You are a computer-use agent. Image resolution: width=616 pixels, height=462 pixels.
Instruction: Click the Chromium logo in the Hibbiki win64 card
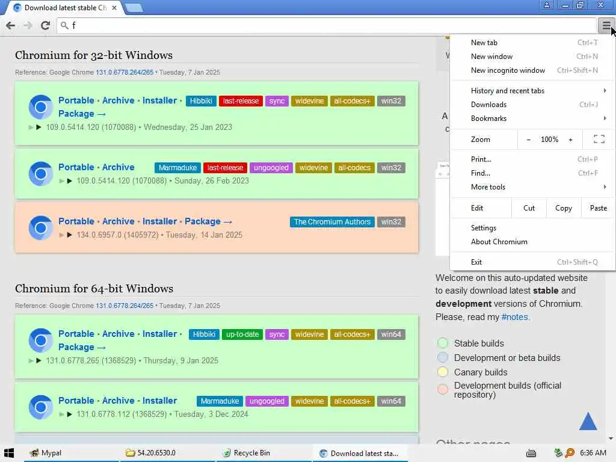click(40, 340)
